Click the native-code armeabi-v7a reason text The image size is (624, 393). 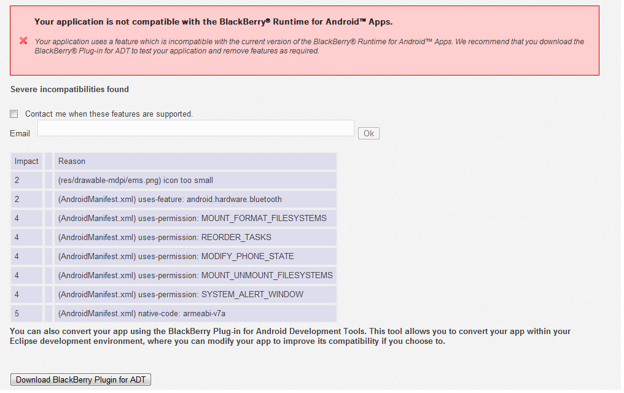point(142,314)
